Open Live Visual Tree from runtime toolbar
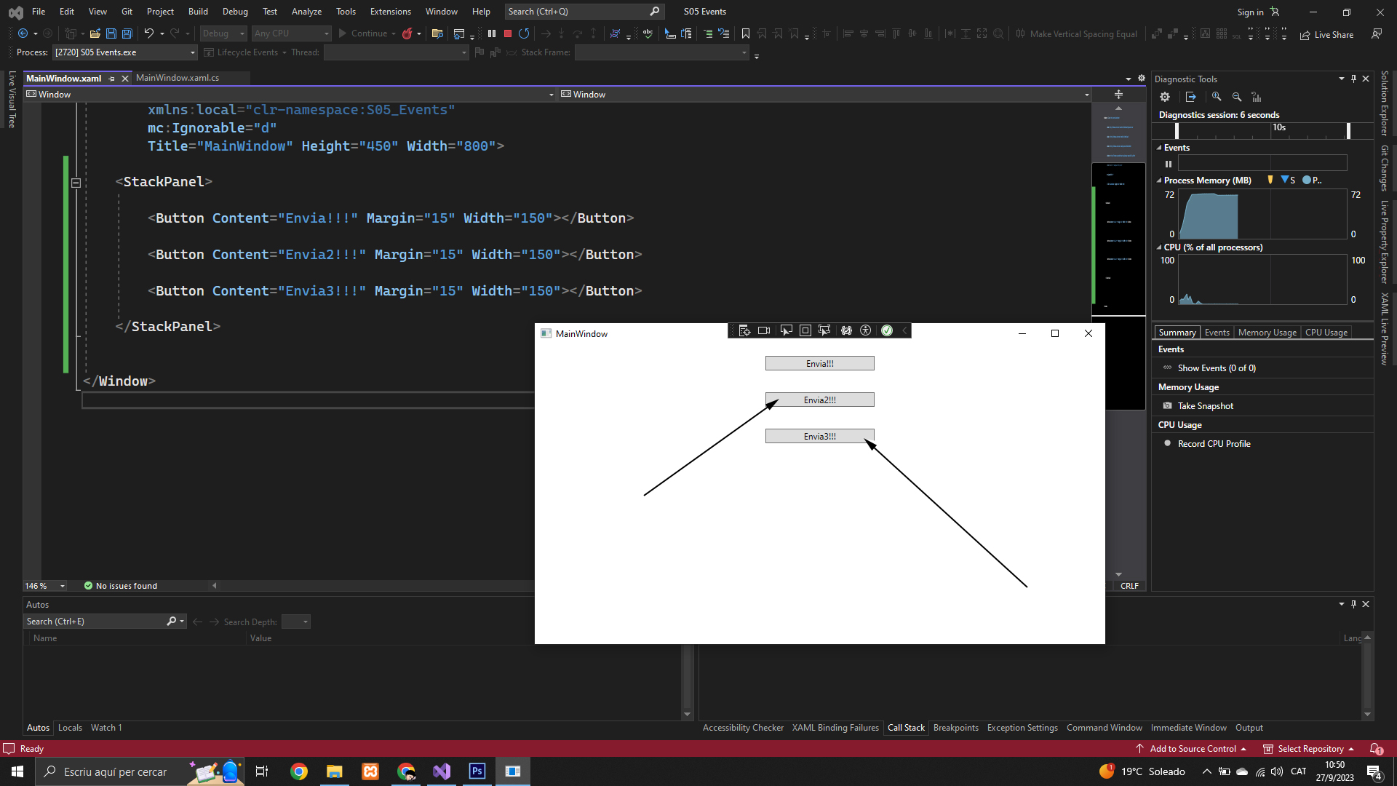1397x786 pixels. [x=744, y=330]
